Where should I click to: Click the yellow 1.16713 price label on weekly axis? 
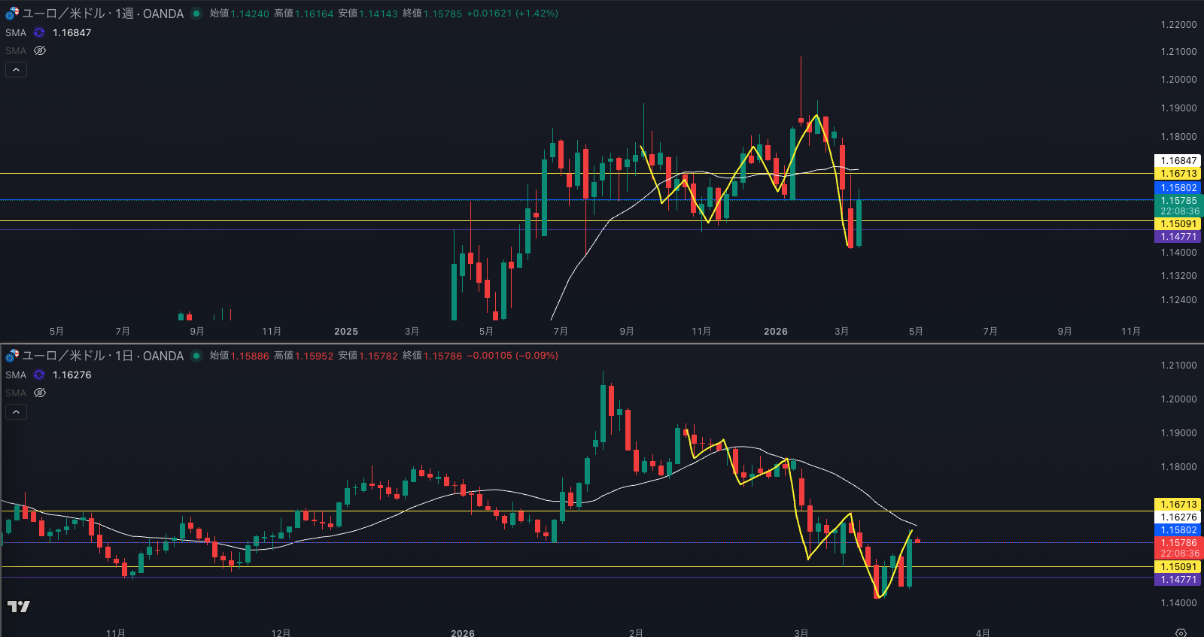click(1178, 174)
